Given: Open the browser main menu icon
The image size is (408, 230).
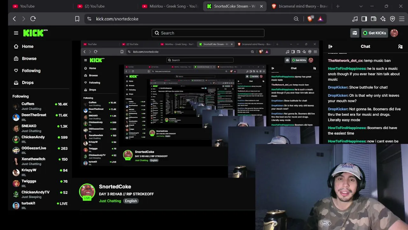Looking at the screenshot, I should click(x=402, y=19).
